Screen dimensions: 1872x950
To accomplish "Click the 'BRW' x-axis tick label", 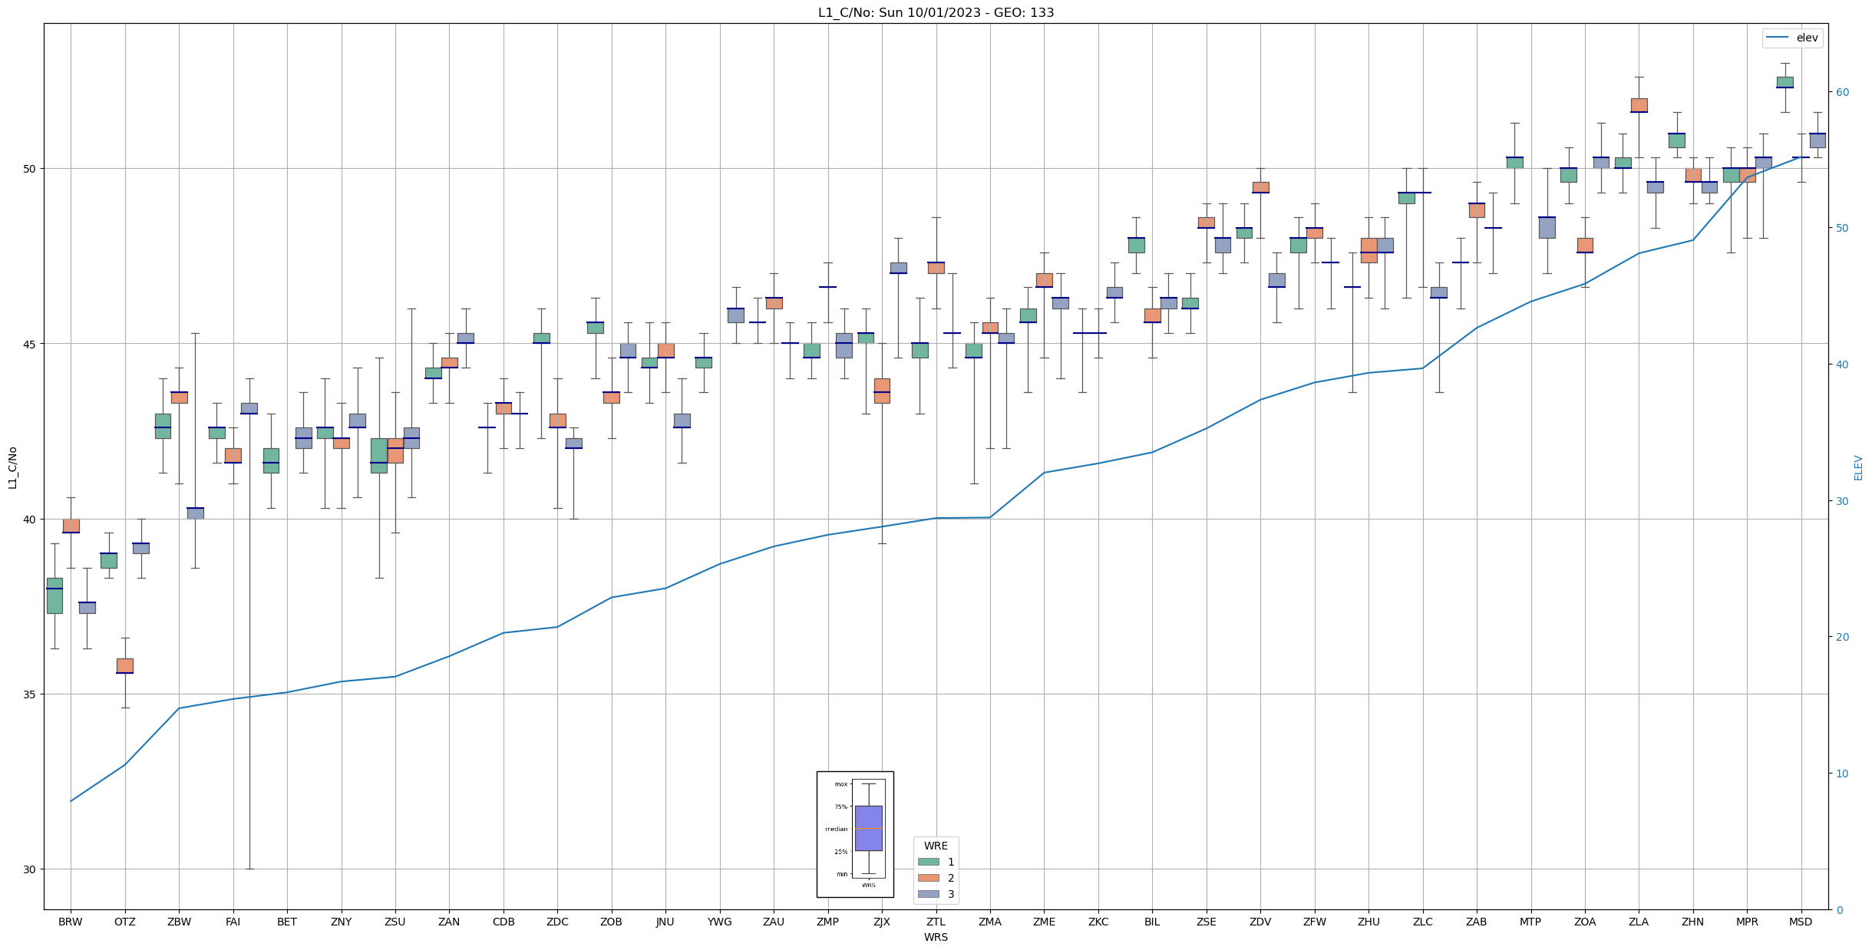I will pyautogui.click(x=71, y=922).
